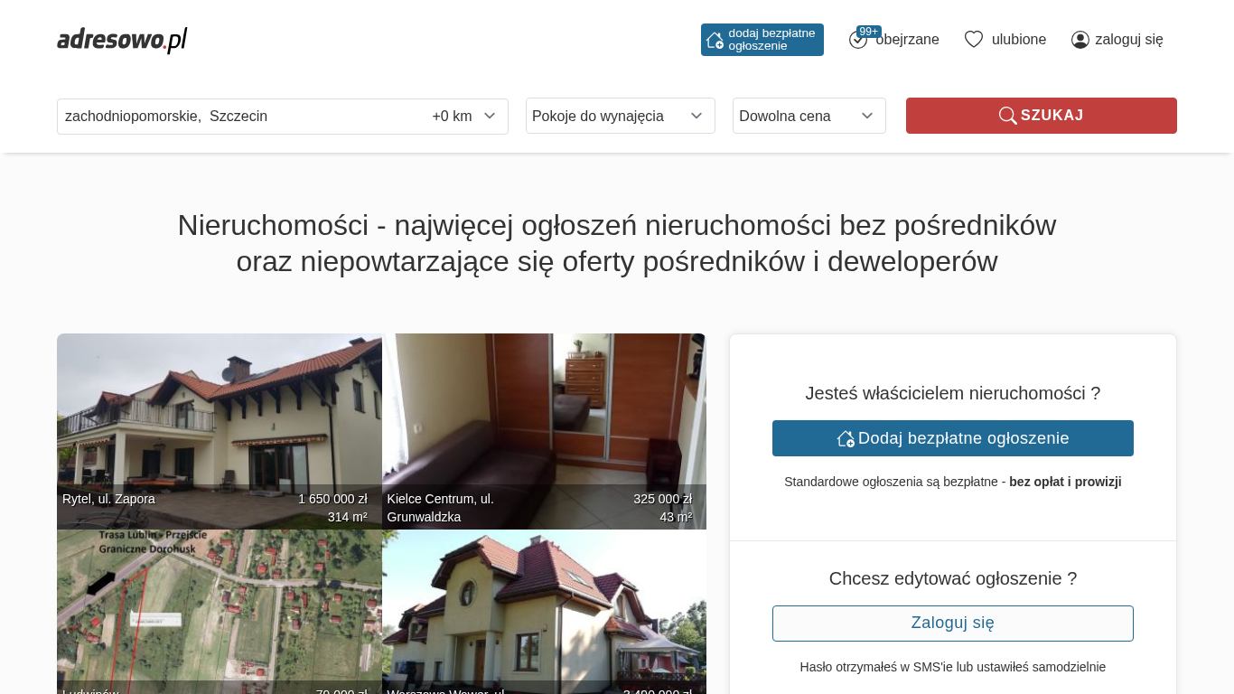
Task: Open the Pokoje do wynajęcia dropdown
Action: click(621, 116)
